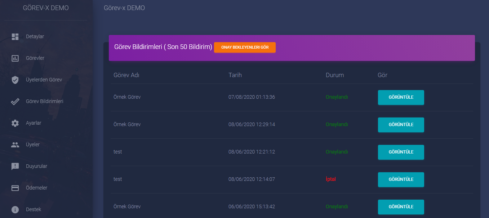Click the Gör column header
The image size is (489, 218).
(382, 75)
